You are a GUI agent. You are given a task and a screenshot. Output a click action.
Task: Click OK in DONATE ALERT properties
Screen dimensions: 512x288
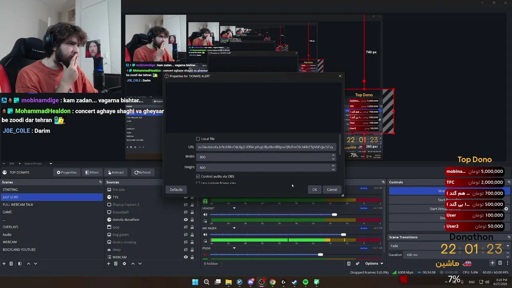click(314, 190)
